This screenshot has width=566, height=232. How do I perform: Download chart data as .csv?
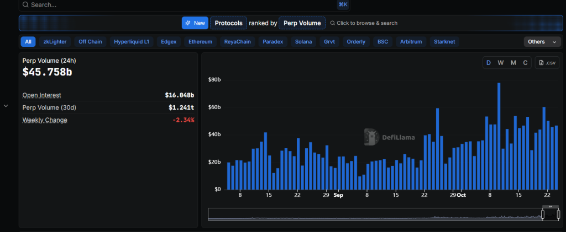coord(547,63)
